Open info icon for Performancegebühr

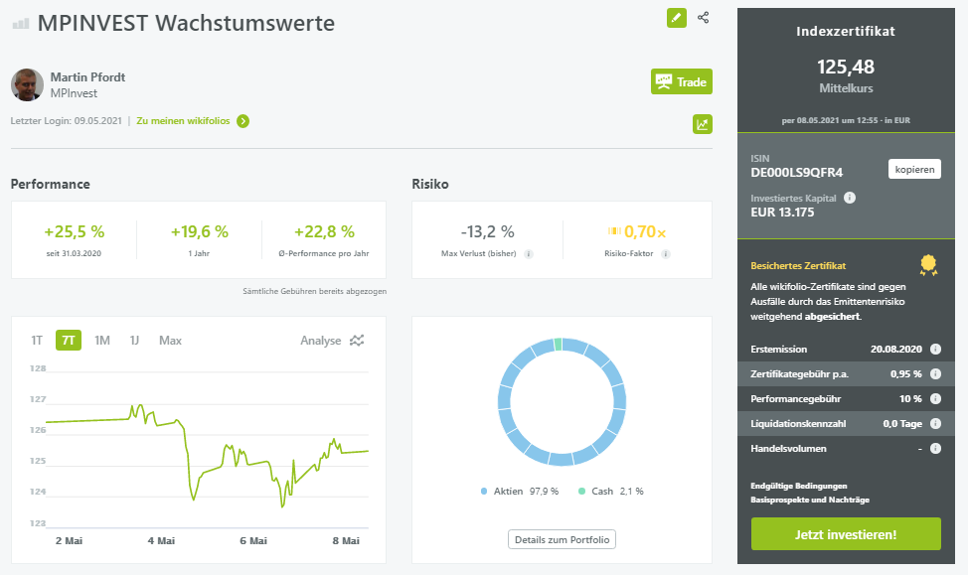pyautogui.click(x=935, y=398)
